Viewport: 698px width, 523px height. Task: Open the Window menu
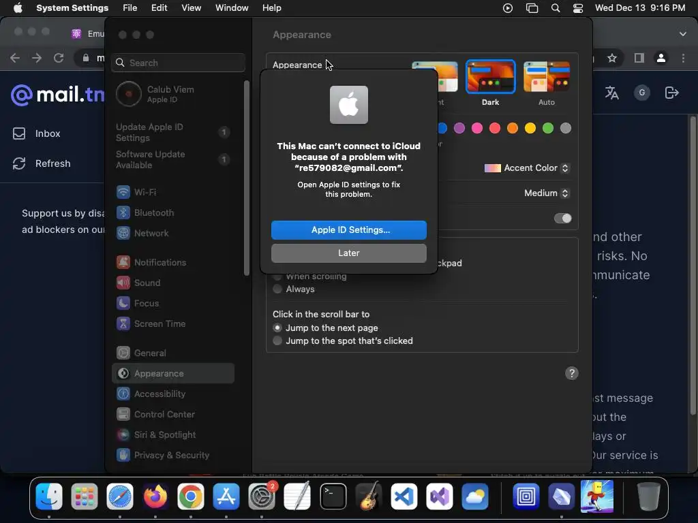[x=232, y=8]
